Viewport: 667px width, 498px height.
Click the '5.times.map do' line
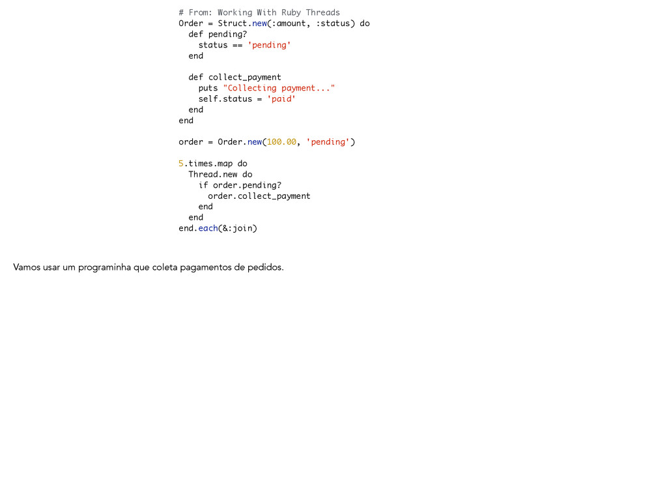pyautogui.click(x=213, y=164)
